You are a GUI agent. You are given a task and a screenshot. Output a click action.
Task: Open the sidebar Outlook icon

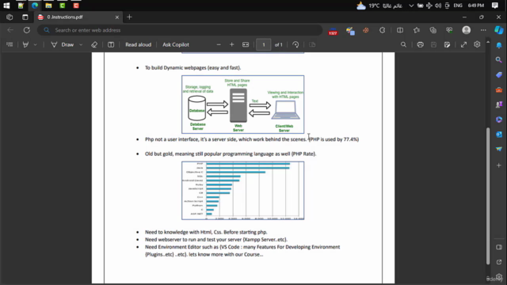click(499, 134)
